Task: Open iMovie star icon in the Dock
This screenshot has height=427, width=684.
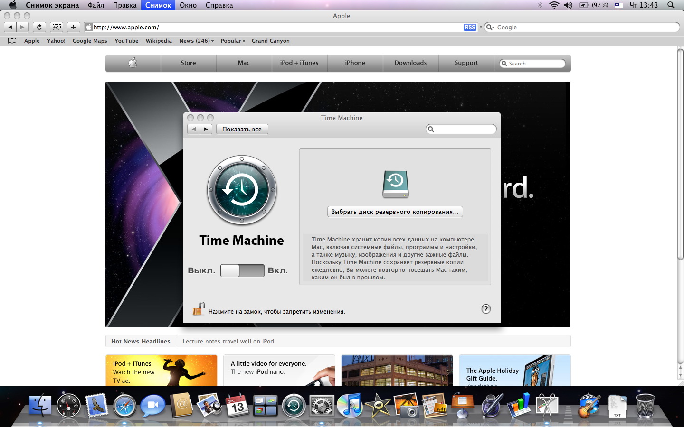Action: 378,406
